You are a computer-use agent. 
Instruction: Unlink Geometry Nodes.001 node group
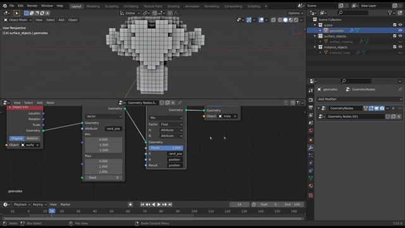point(399,117)
